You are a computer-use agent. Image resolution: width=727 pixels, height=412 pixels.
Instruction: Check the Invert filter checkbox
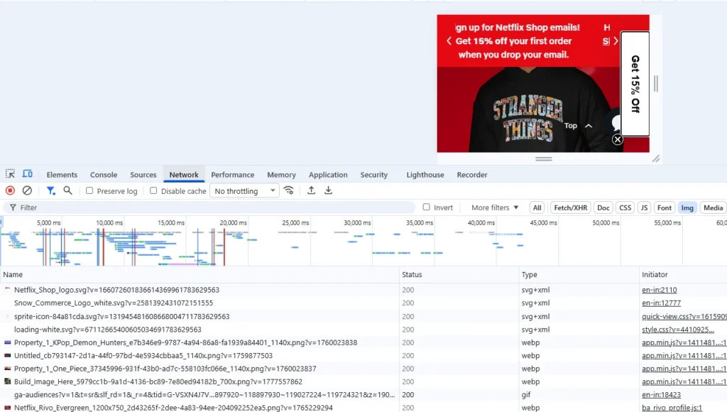[x=427, y=207]
